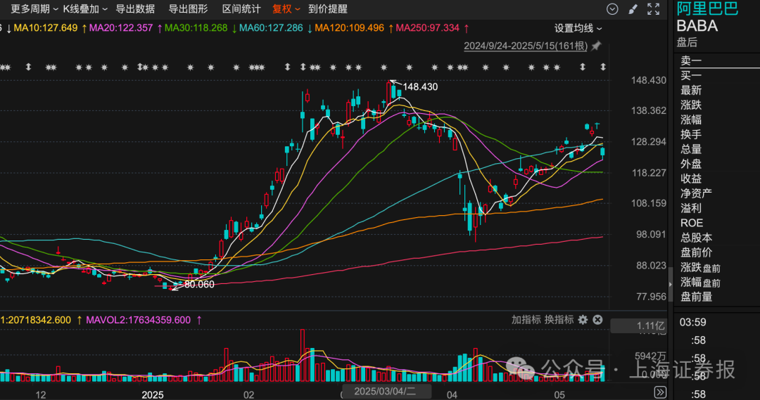Choose 导出数据 export data
The width and height of the screenshot is (760, 400).
[x=135, y=9]
